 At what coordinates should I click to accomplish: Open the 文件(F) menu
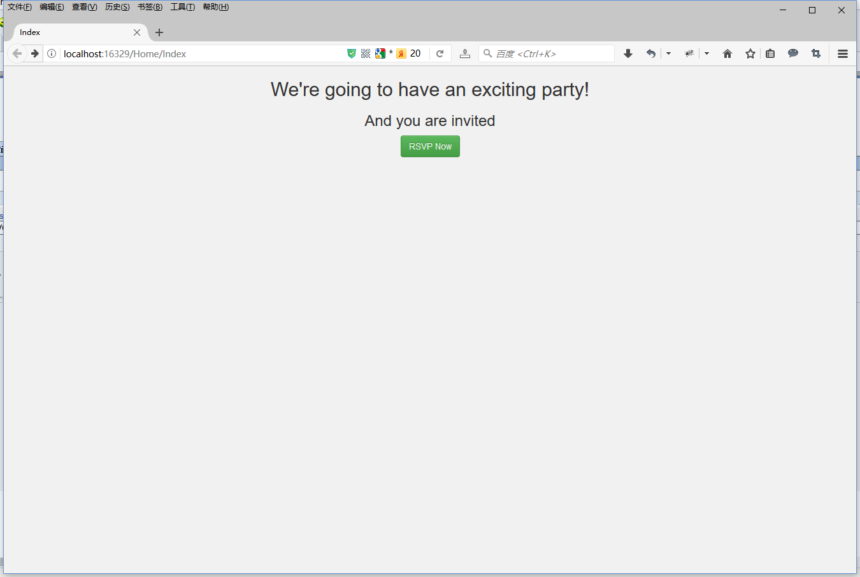[20, 7]
